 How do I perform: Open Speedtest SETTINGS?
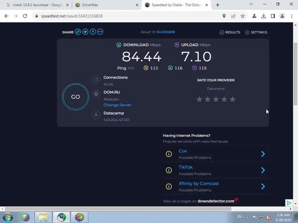(x=256, y=32)
